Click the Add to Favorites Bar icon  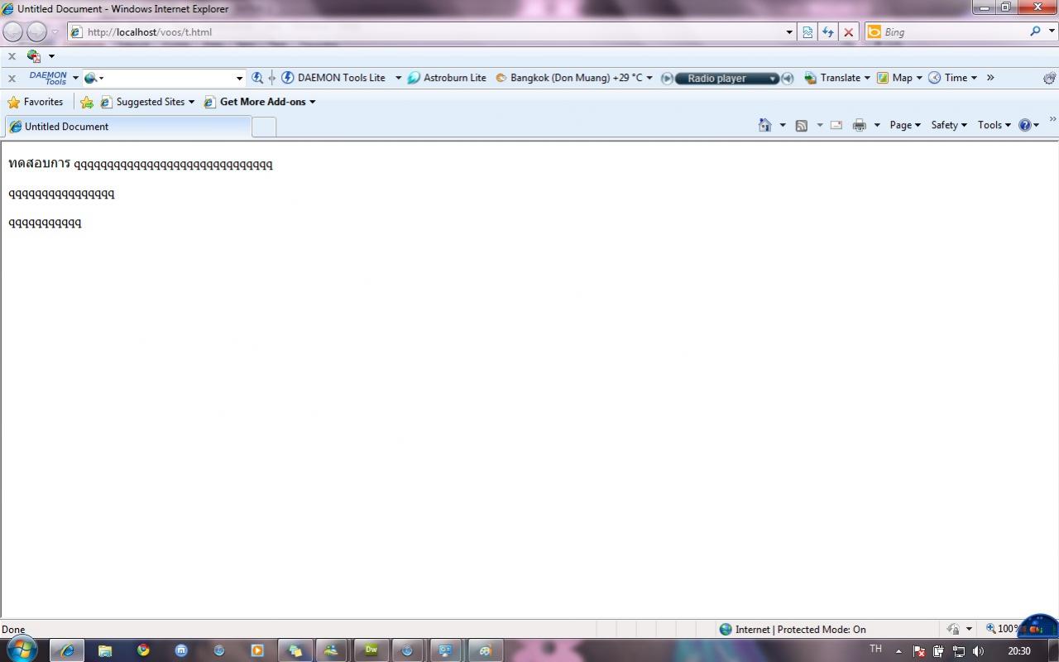pos(87,102)
